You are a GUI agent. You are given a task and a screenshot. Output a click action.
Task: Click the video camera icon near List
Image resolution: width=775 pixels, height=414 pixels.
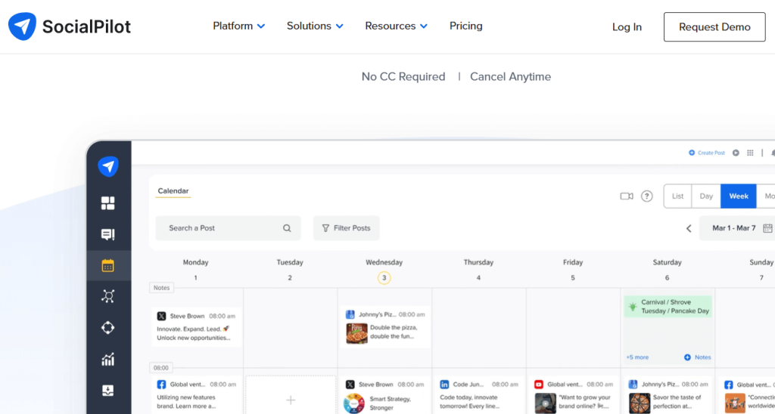pos(627,196)
